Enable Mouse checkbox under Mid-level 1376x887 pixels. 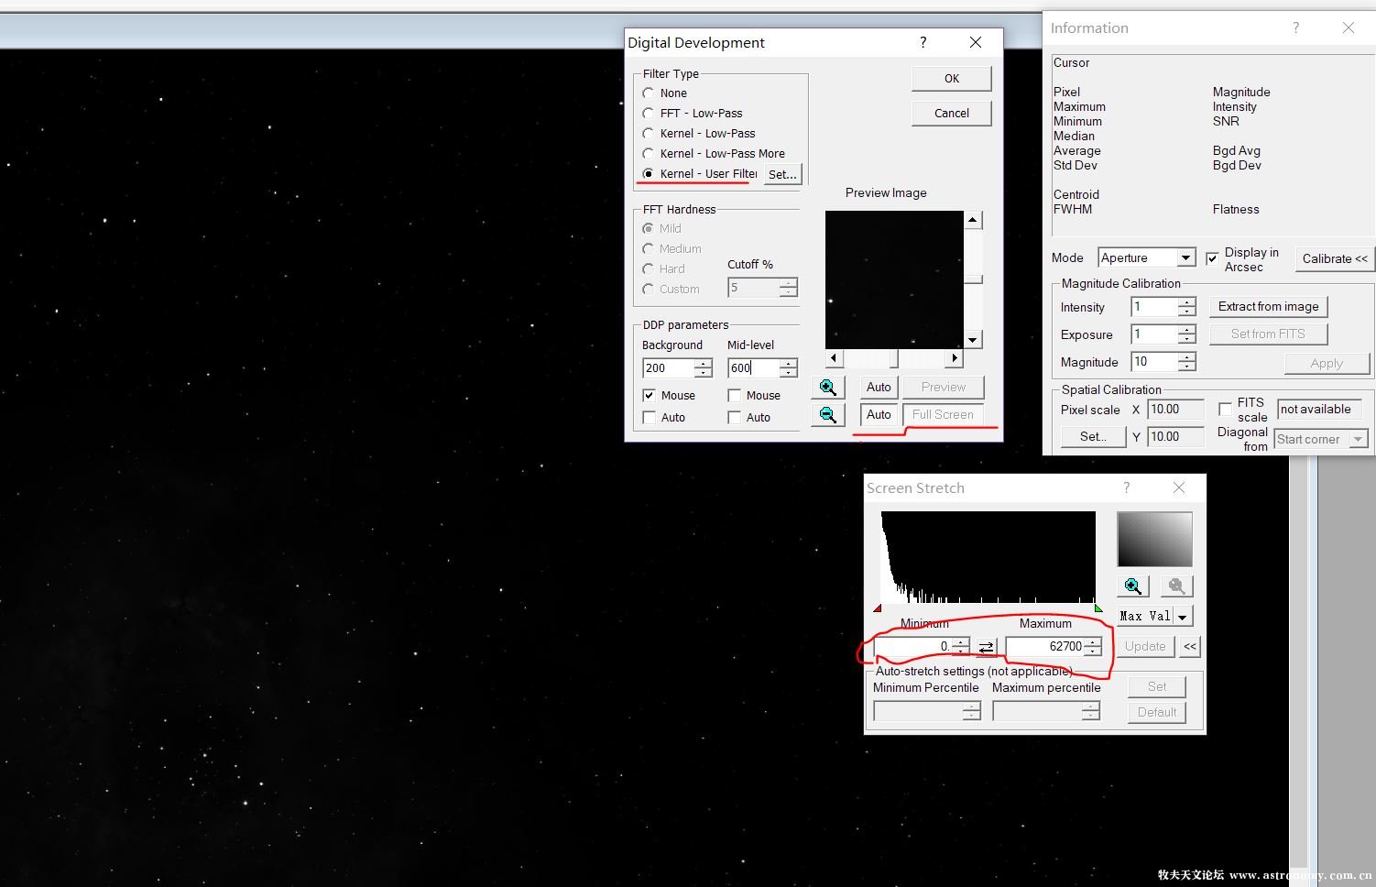pyautogui.click(x=735, y=396)
